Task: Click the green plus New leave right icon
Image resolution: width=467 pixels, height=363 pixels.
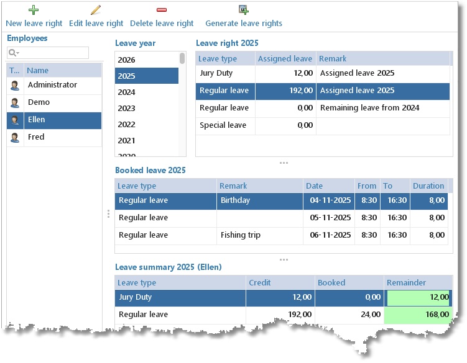Action: tap(34, 10)
